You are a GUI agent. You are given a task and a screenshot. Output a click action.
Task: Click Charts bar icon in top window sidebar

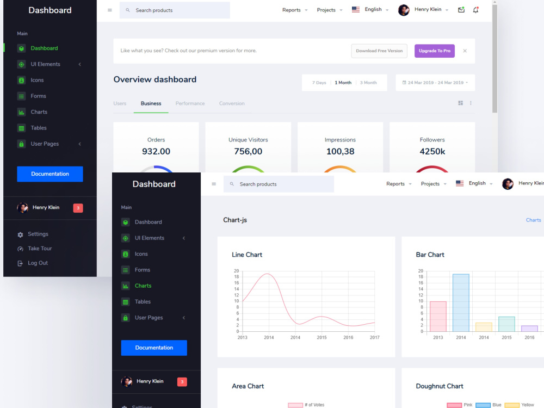(21, 112)
